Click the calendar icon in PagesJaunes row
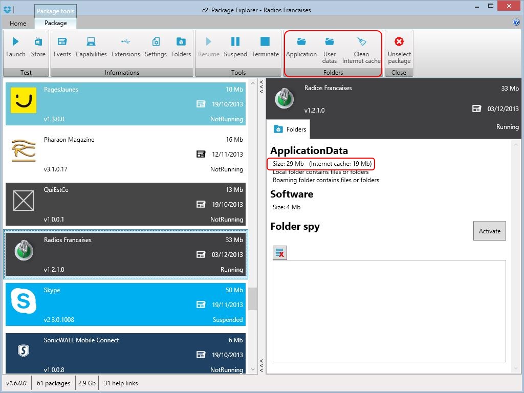The width and height of the screenshot is (524, 393). (x=201, y=104)
